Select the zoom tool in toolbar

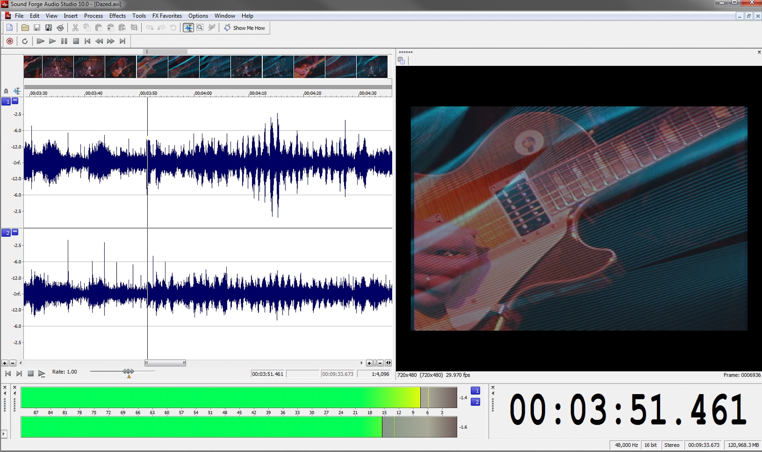200,27
